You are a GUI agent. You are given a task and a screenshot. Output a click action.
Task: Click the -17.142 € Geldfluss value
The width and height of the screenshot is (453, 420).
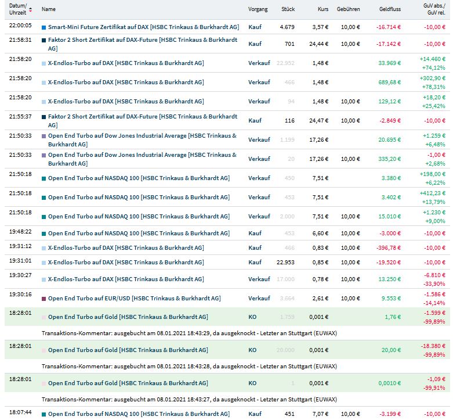coord(388,44)
